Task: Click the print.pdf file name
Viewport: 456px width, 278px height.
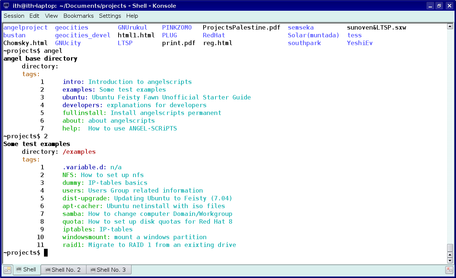Action: (179, 43)
